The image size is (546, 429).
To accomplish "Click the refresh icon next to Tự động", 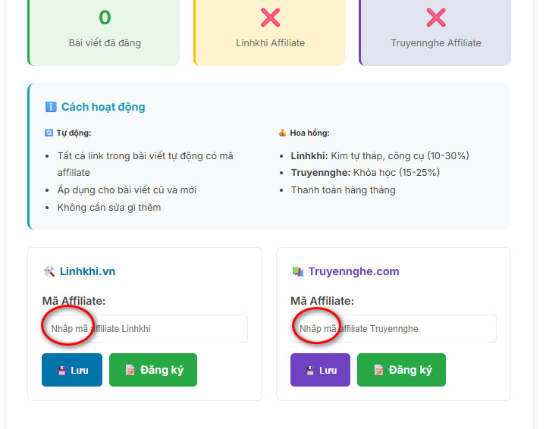I will point(49,133).
